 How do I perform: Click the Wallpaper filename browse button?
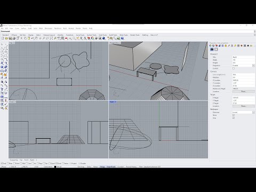[x=253, y=113]
